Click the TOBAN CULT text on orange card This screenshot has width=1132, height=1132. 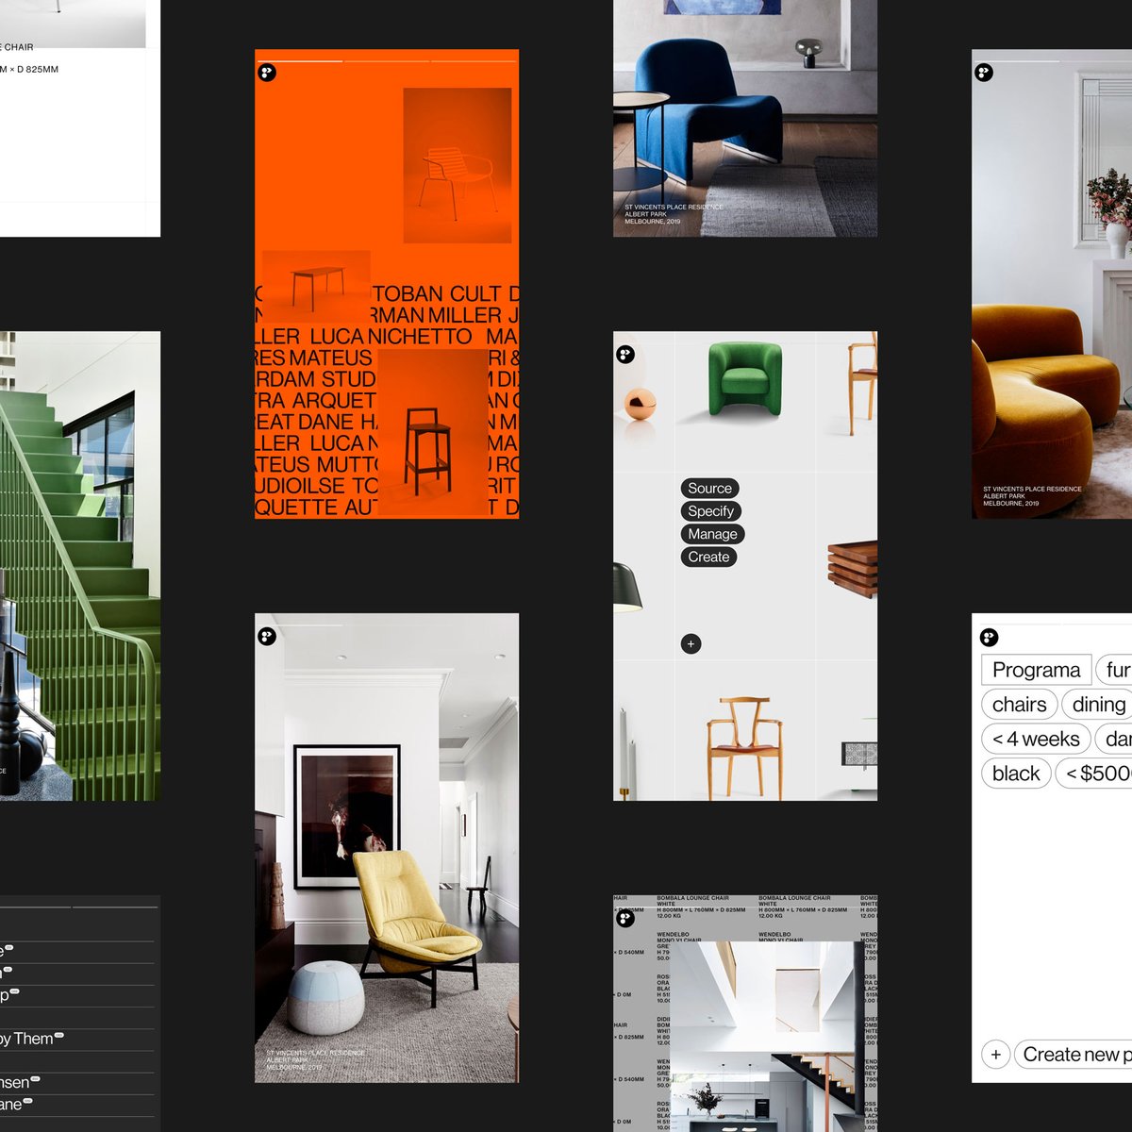(437, 293)
